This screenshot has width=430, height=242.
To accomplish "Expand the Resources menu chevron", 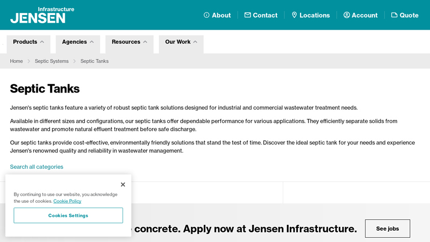I will click(145, 42).
